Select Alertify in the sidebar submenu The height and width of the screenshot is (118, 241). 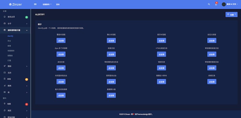[x=11, y=36]
